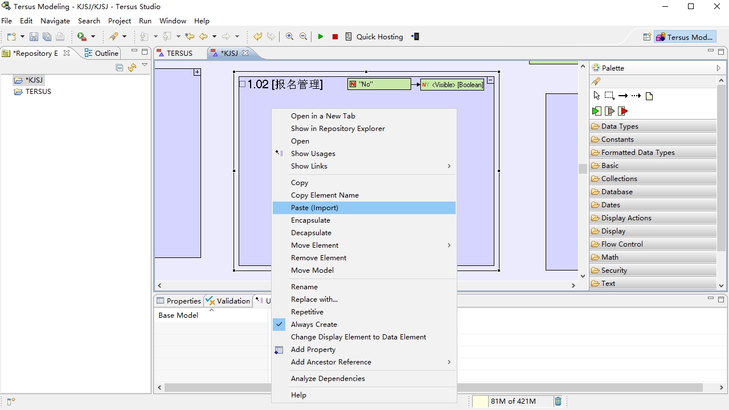Image resolution: width=729 pixels, height=410 pixels.
Task: Click the Save toolbar icon
Action: (34, 36)
